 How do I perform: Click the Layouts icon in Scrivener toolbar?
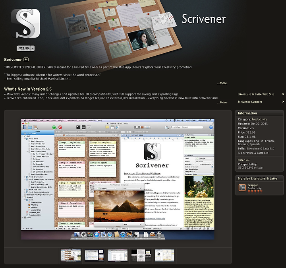pyautogui.click(x=35, y=127)
